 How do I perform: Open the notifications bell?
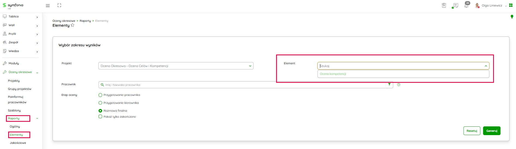tap(466, 5)
